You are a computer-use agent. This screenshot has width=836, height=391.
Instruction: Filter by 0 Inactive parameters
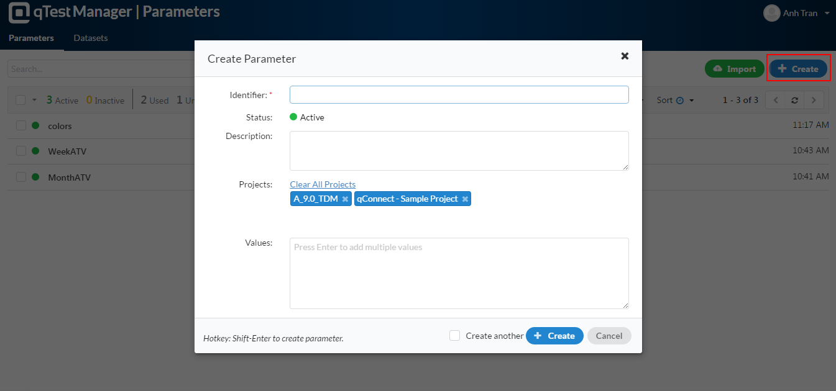tap(105, 100)
